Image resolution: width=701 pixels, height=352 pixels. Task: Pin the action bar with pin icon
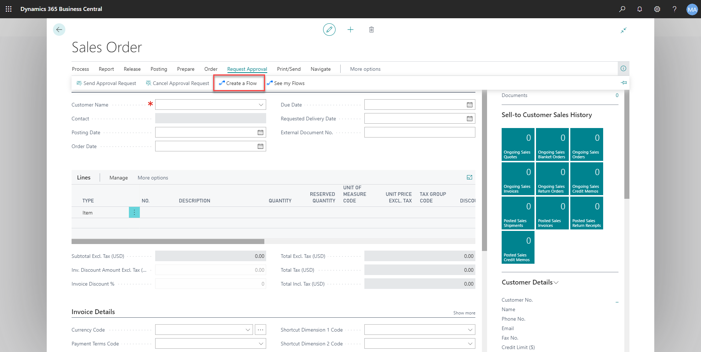(x=624, y=83)
